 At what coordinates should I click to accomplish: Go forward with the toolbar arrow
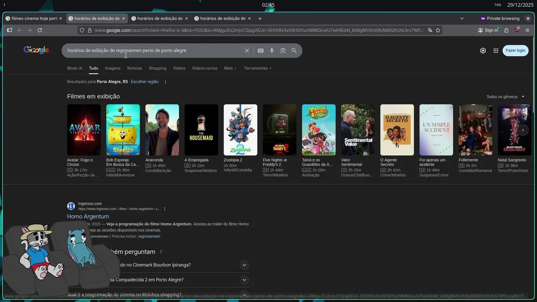[29, 30]
